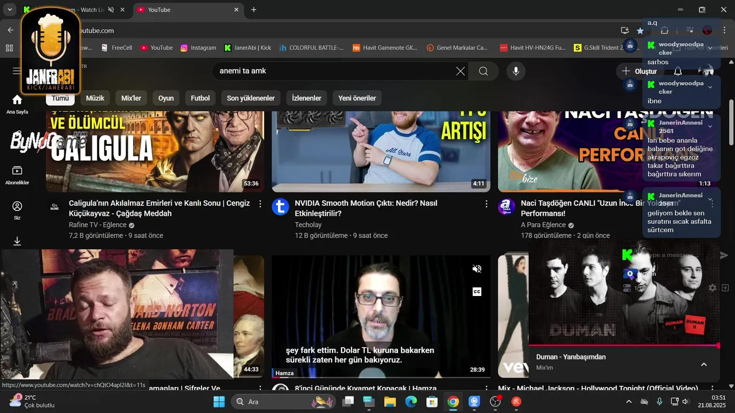Open options menu for NVIDIA Smooth Motion video
The height and width of the screenshot is (413, 735).
[x=486, y=204]
